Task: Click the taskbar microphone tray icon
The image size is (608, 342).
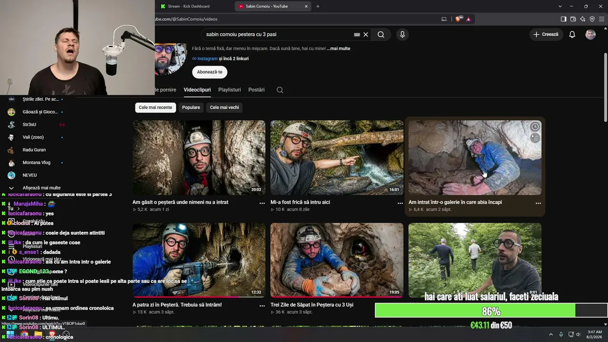Action: 561,334
